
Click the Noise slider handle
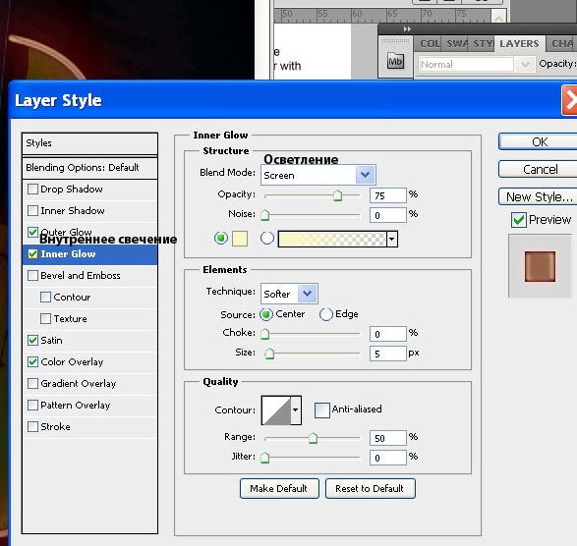265,215
